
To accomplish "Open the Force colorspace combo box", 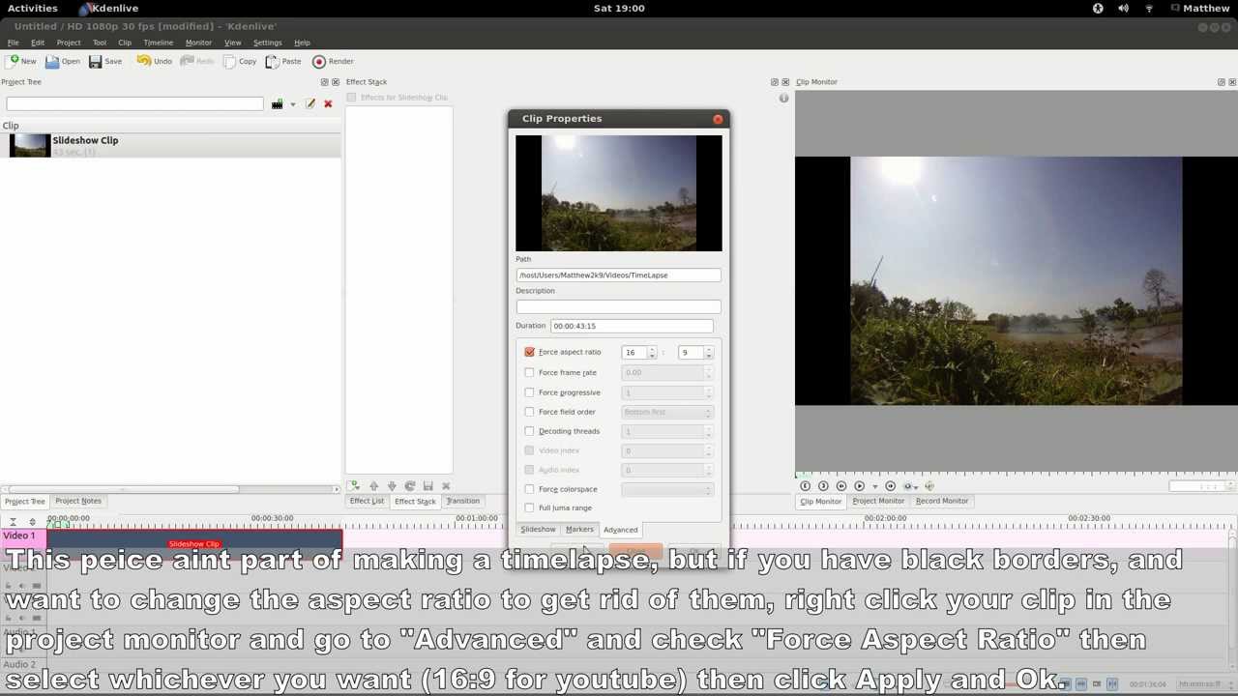I will pos(667,489).
